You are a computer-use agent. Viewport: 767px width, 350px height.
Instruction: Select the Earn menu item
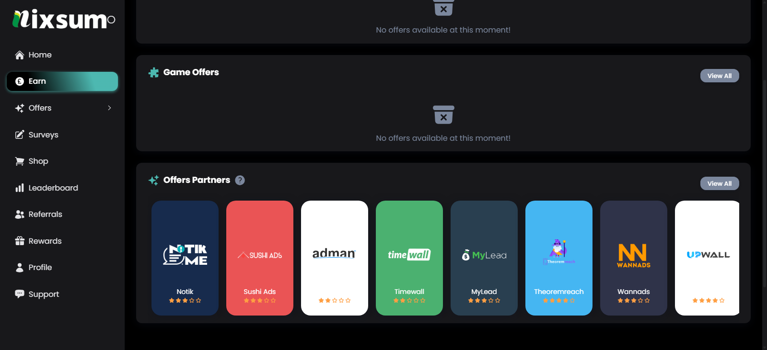[x=62, y=81]
